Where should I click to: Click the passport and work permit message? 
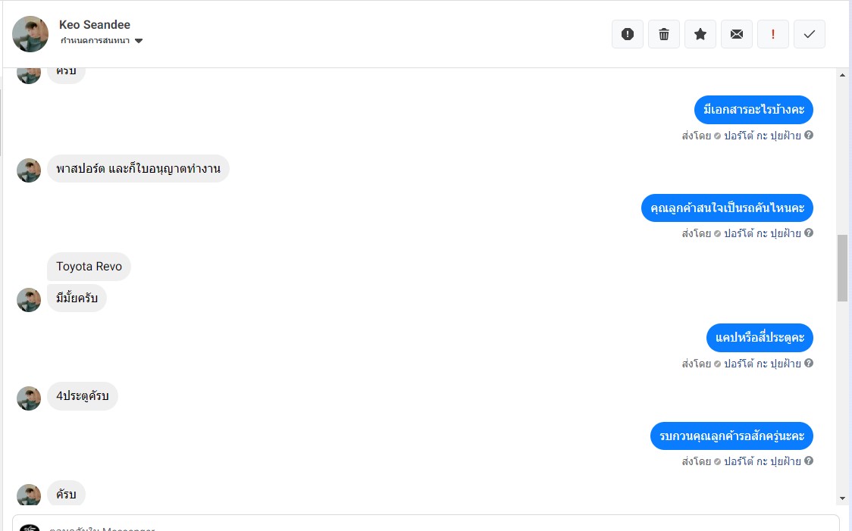pos(138,169)
